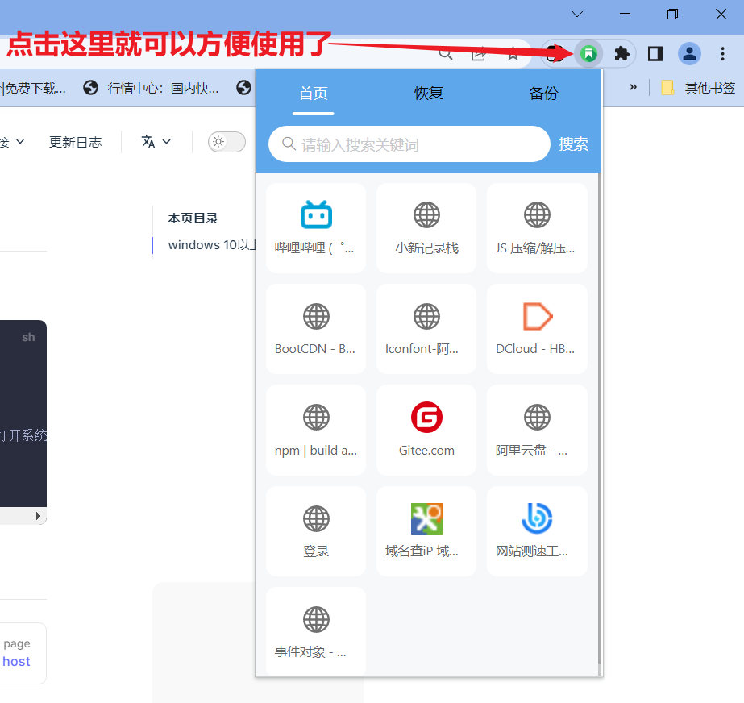The width and height of the screenshot is (744, 703).
Task: Open the DCloud HBuilder bookmark tile
Action: pyautogui.click(x=537, y=329)
